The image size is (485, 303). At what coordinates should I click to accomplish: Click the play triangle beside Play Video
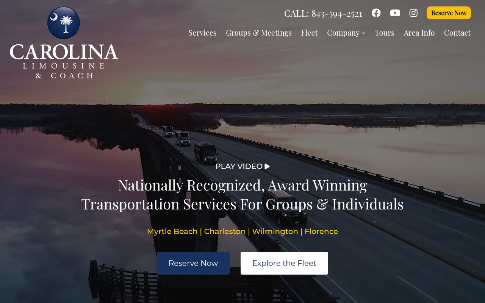267,166
